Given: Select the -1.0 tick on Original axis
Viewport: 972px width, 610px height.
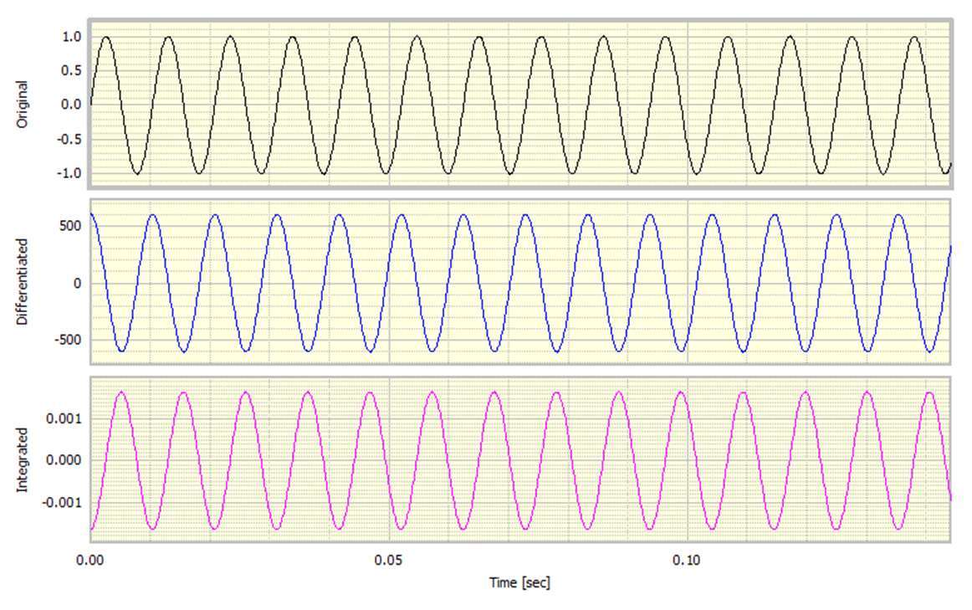Looking at the screenshot, I should pyautogui.click(x=69, y=173).
